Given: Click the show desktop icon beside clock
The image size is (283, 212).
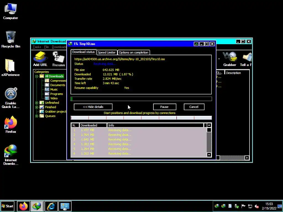Looking at the screenshot, I should 280,206.
